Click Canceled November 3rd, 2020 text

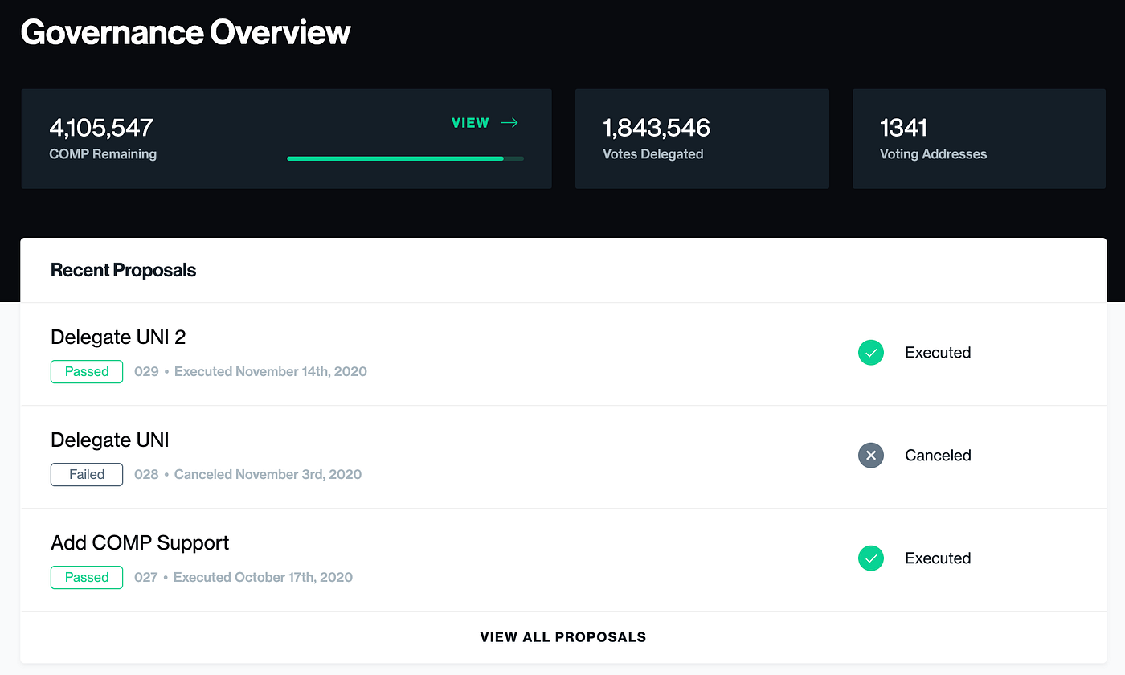[x=268, y=474]
